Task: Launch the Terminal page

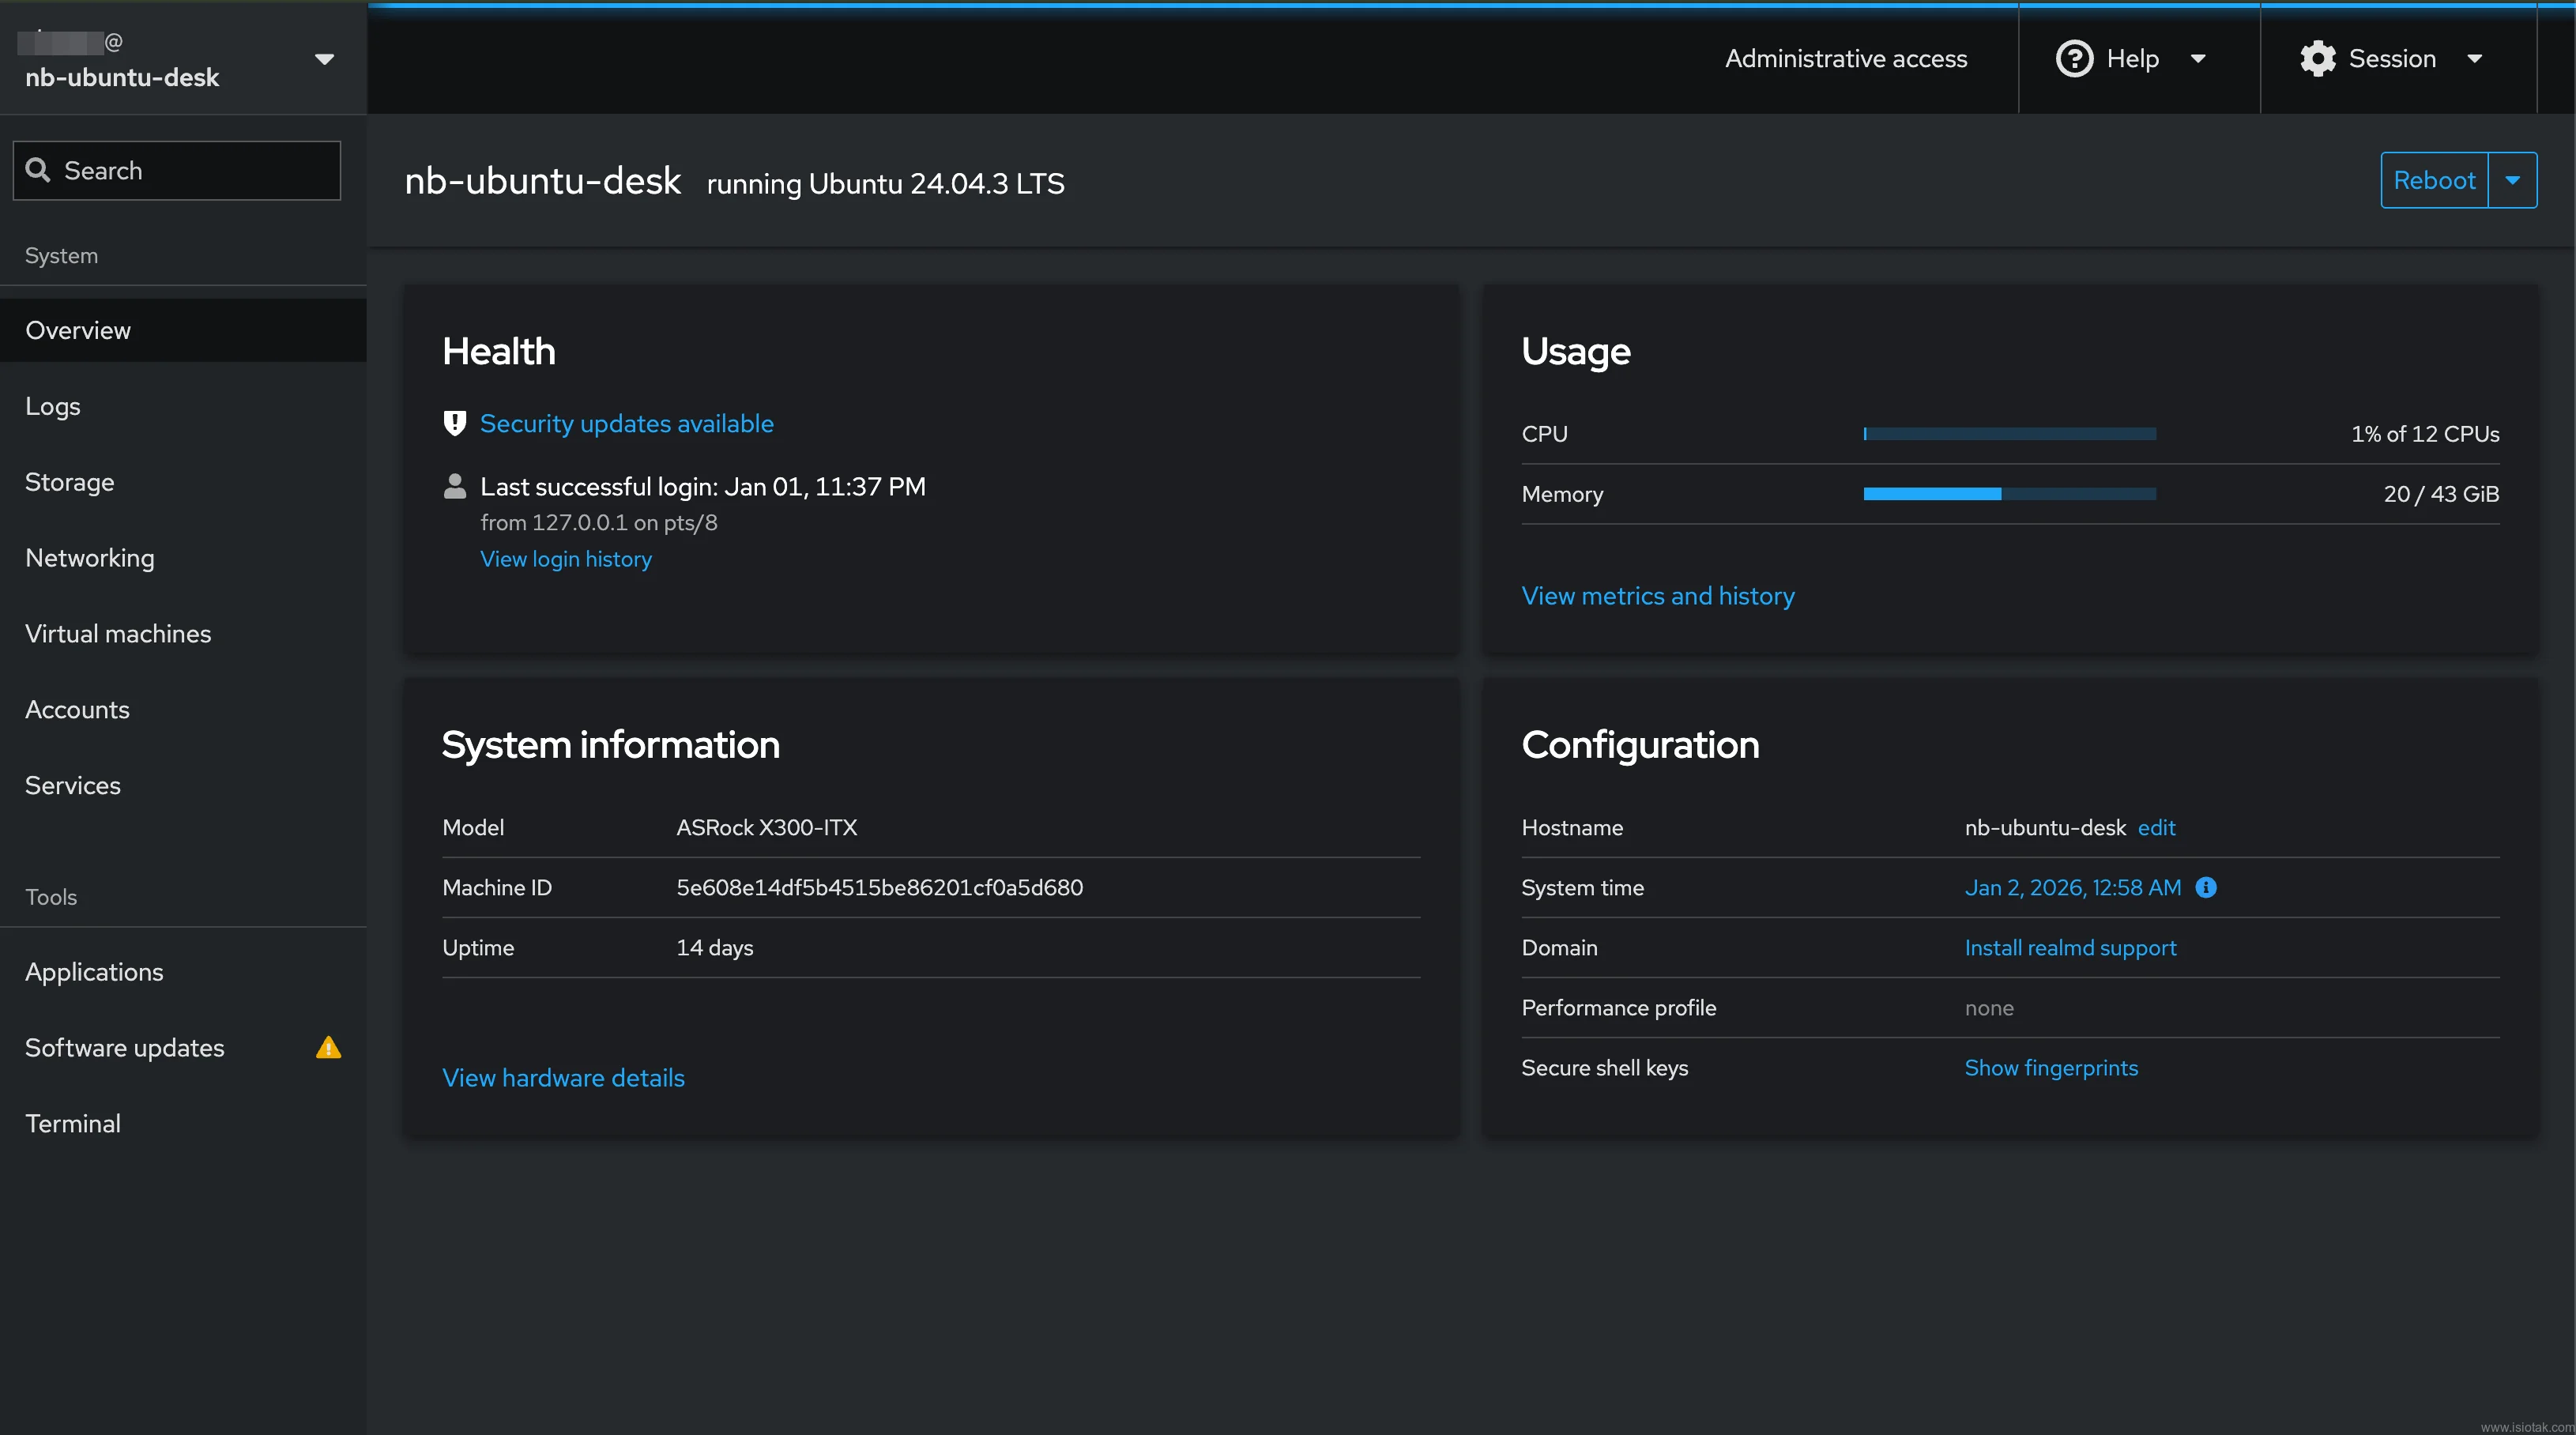Action: pos(183,1124)
